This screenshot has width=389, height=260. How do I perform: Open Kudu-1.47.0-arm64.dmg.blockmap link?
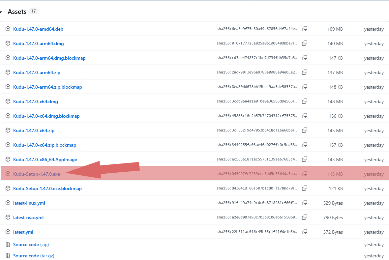[49, 58]
